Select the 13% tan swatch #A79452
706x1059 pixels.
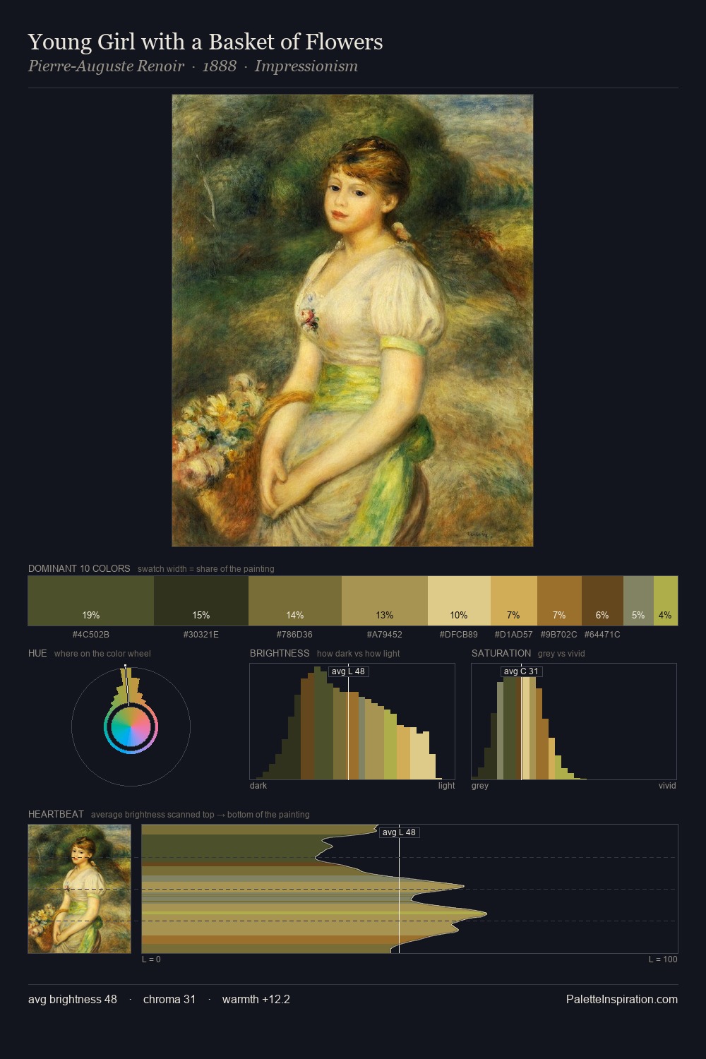385,601
